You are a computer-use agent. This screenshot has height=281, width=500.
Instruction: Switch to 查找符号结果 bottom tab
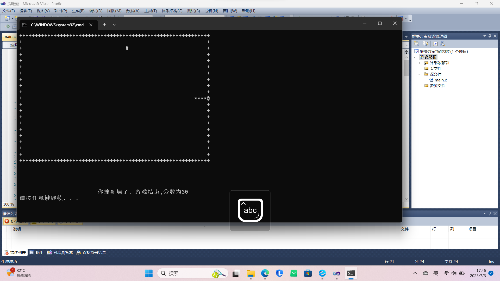pos(91,252)
